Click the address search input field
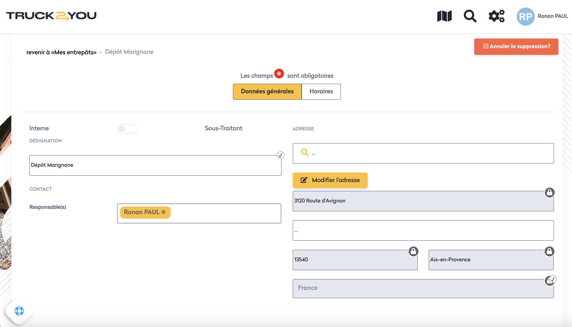This screenshot has width=572, height=327. coord(427,153)
